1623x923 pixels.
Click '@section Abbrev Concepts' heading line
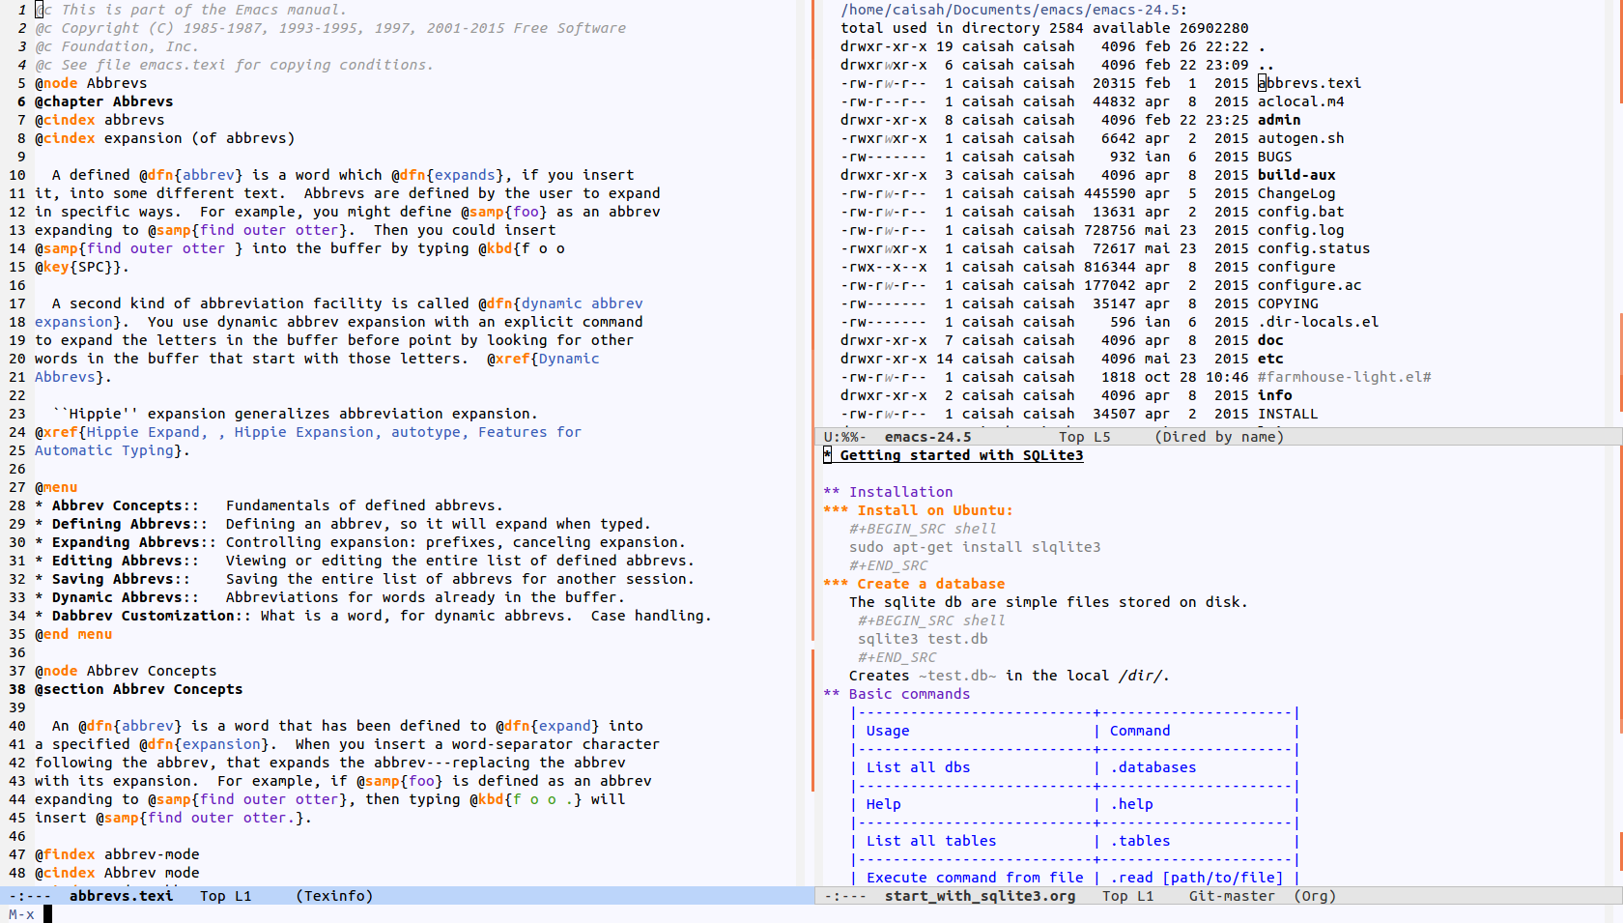pyautogui.click(x=138, y=689)
